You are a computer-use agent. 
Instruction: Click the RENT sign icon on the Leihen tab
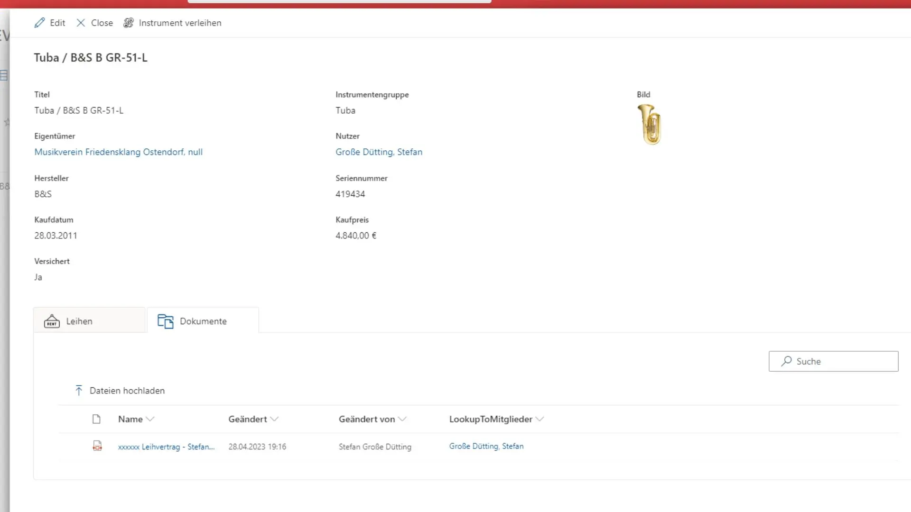[52, 321]
